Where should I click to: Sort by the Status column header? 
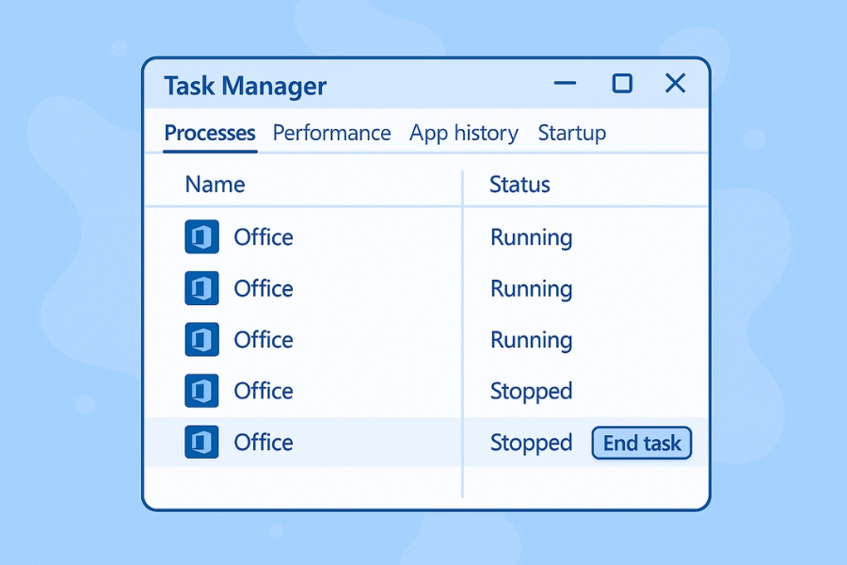[519, 185]
